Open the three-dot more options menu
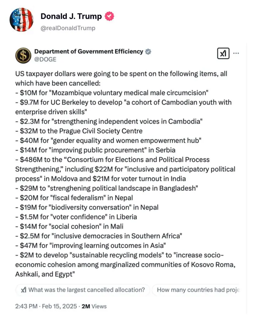This screenshot has width=257, height=321. coord(236,53)
